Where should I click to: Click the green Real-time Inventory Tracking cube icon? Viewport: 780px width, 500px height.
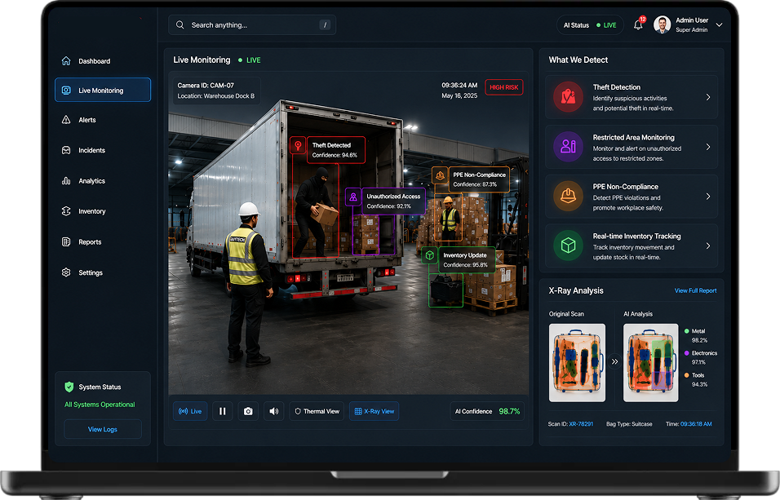[x=568, y=246]
